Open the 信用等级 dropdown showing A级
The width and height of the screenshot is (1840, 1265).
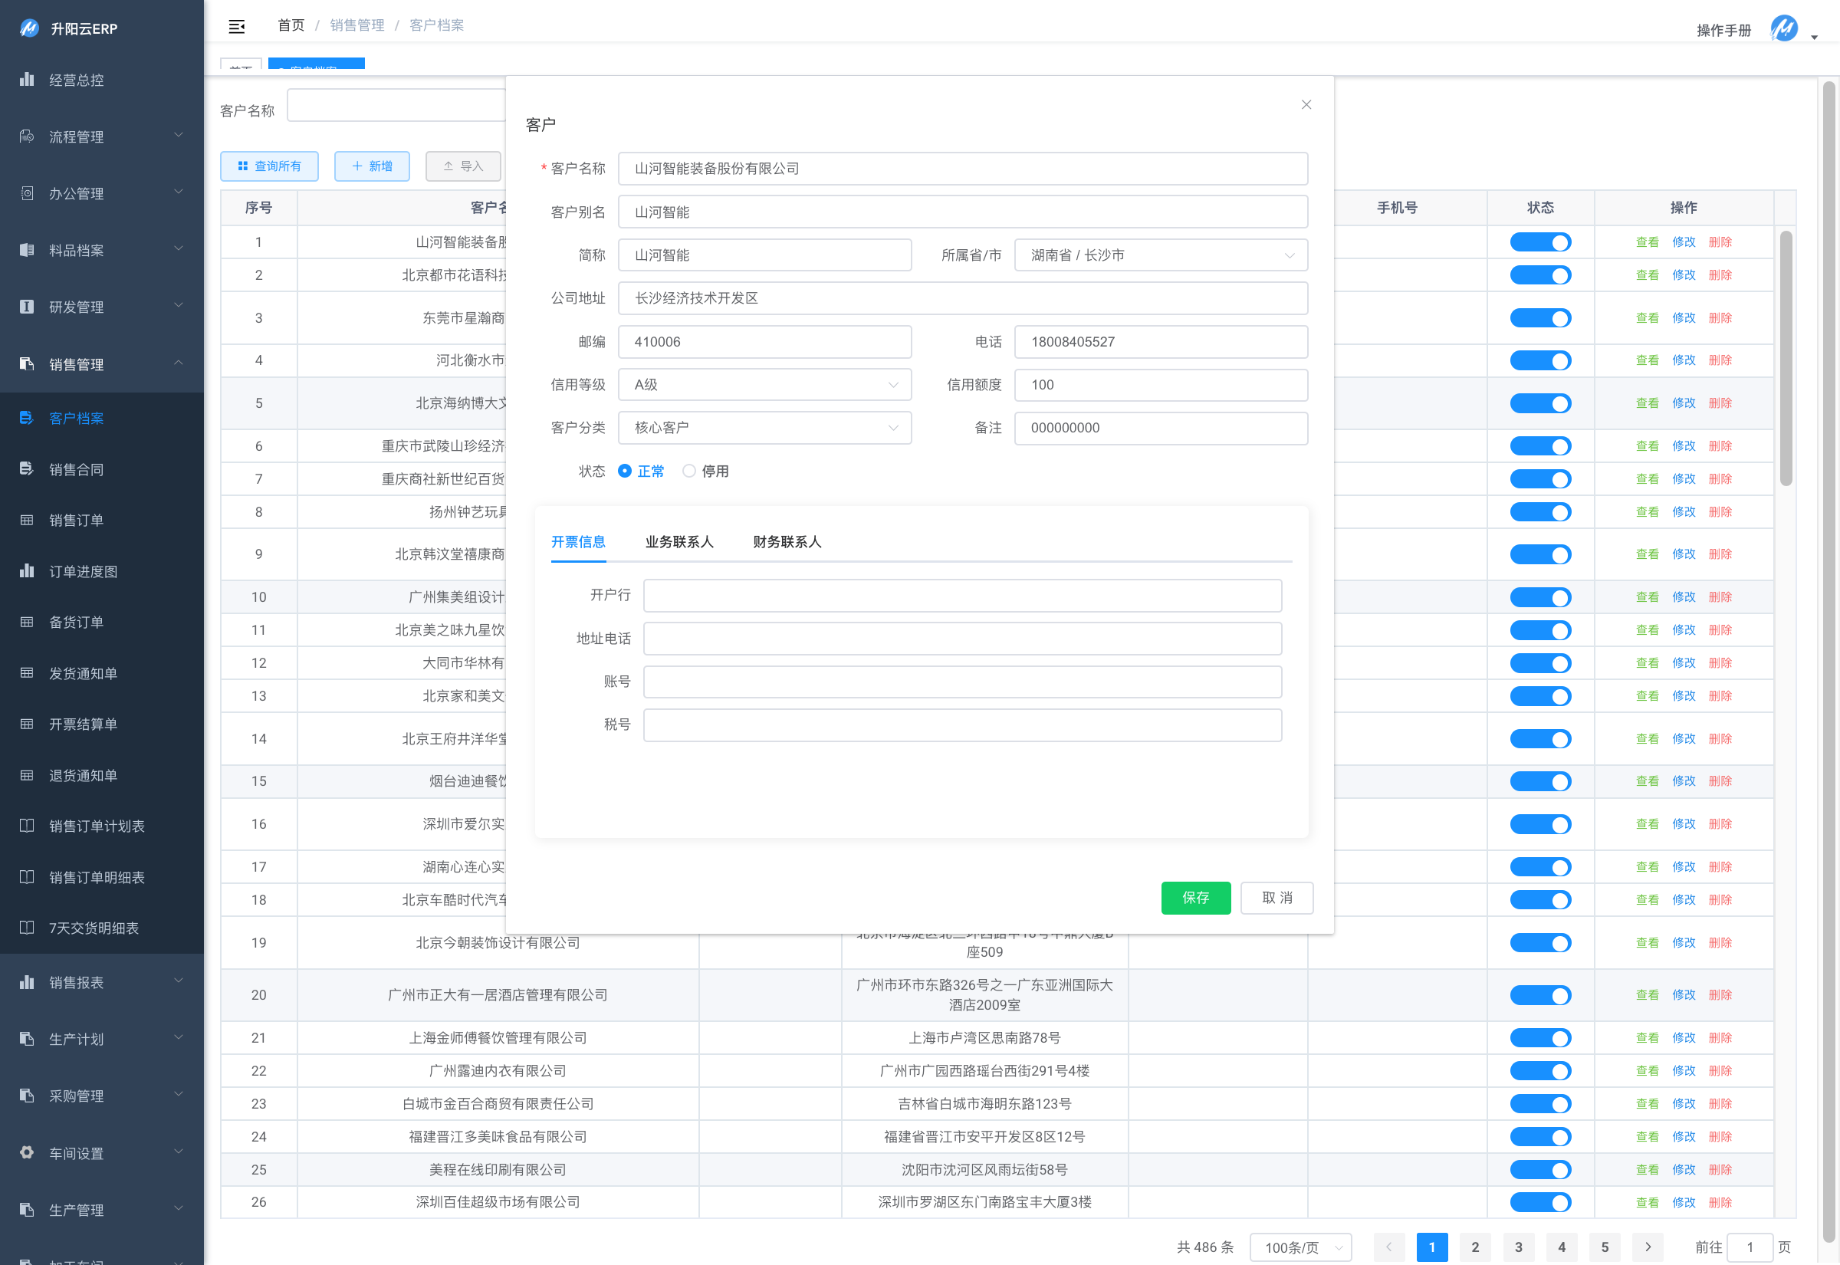coord(764,384)
